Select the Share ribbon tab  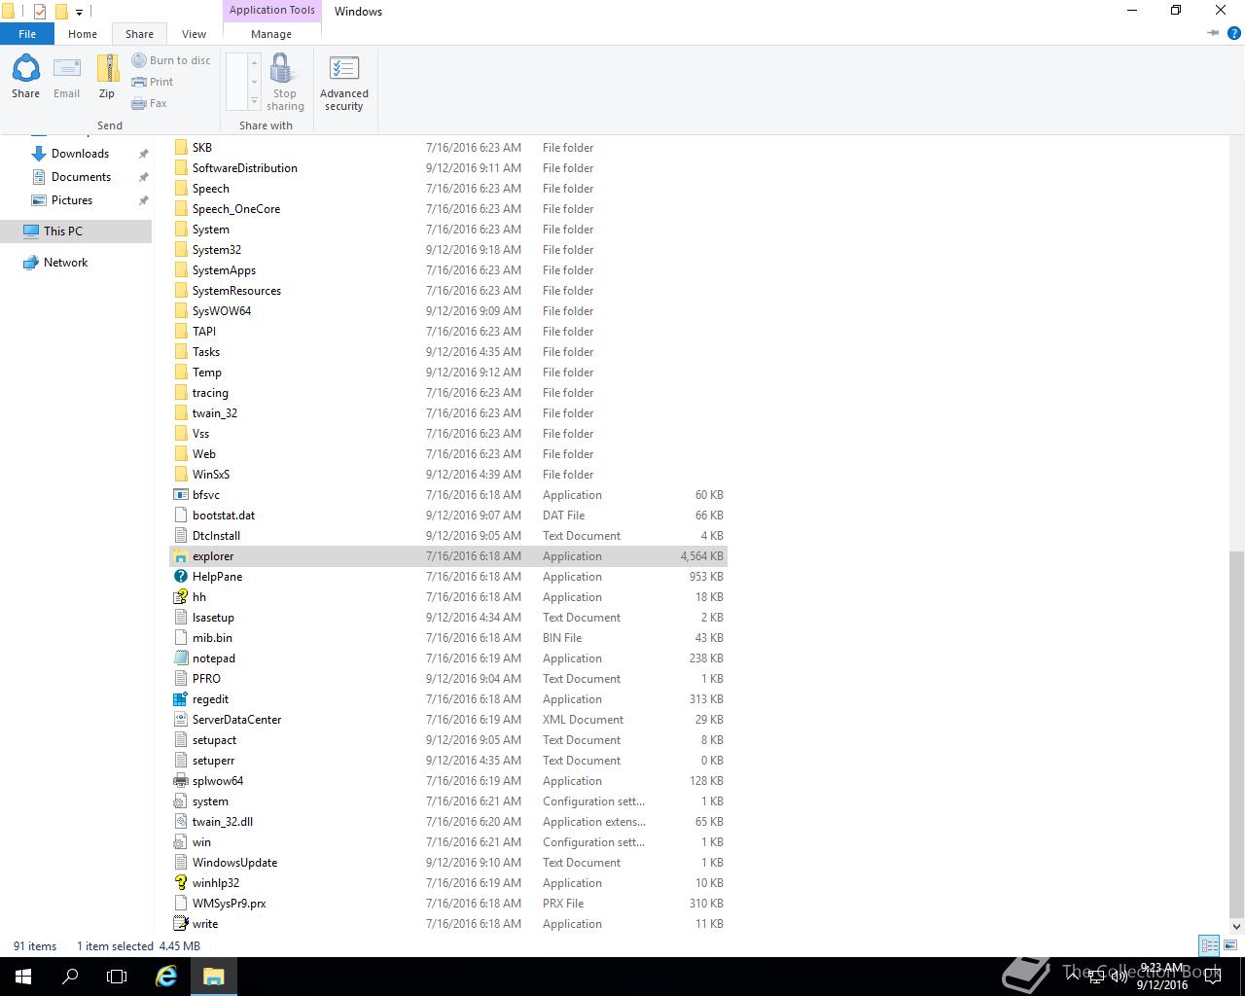(x=139, y=34)
